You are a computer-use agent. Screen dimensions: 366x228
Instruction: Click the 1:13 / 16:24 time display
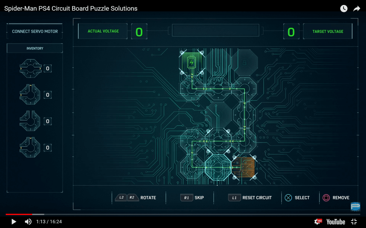(x=49, y=222)
